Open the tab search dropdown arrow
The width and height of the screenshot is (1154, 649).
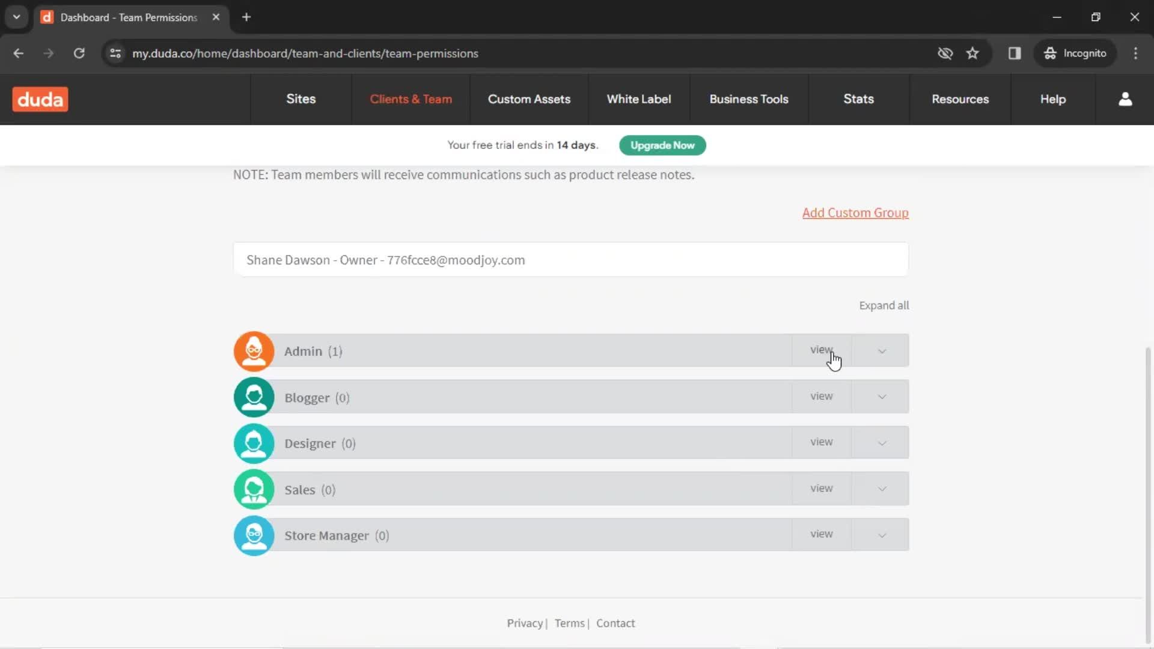[17, 17]
